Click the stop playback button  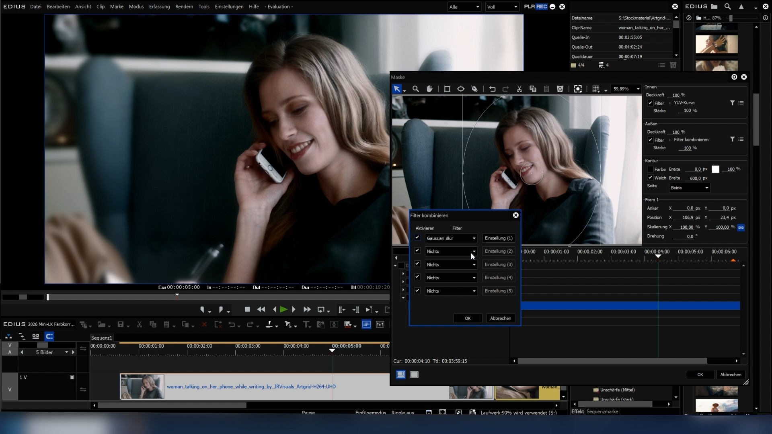[x=247, y=309]
